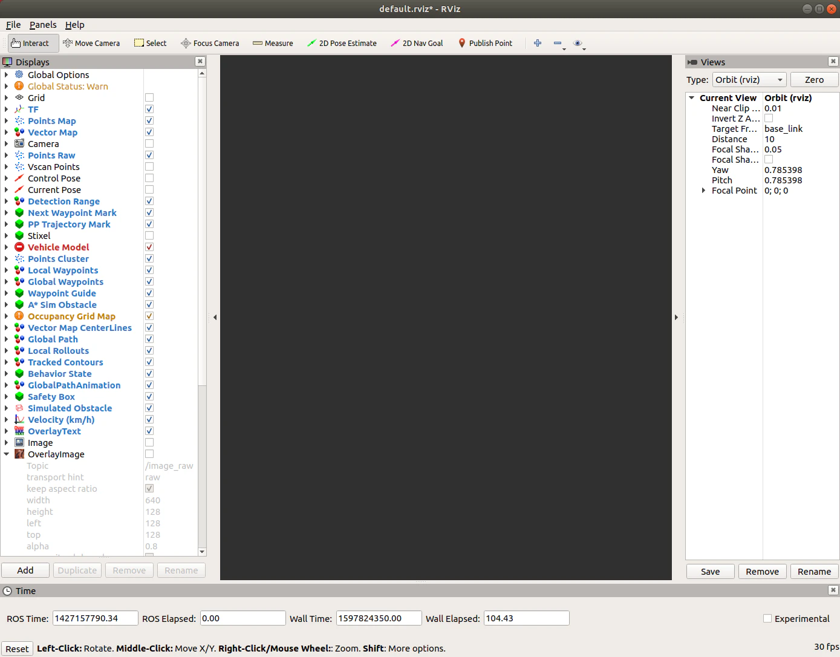Screen dimensions: 840x657
Task: Collapse the OverlayImage tree item
Action: 6,454
